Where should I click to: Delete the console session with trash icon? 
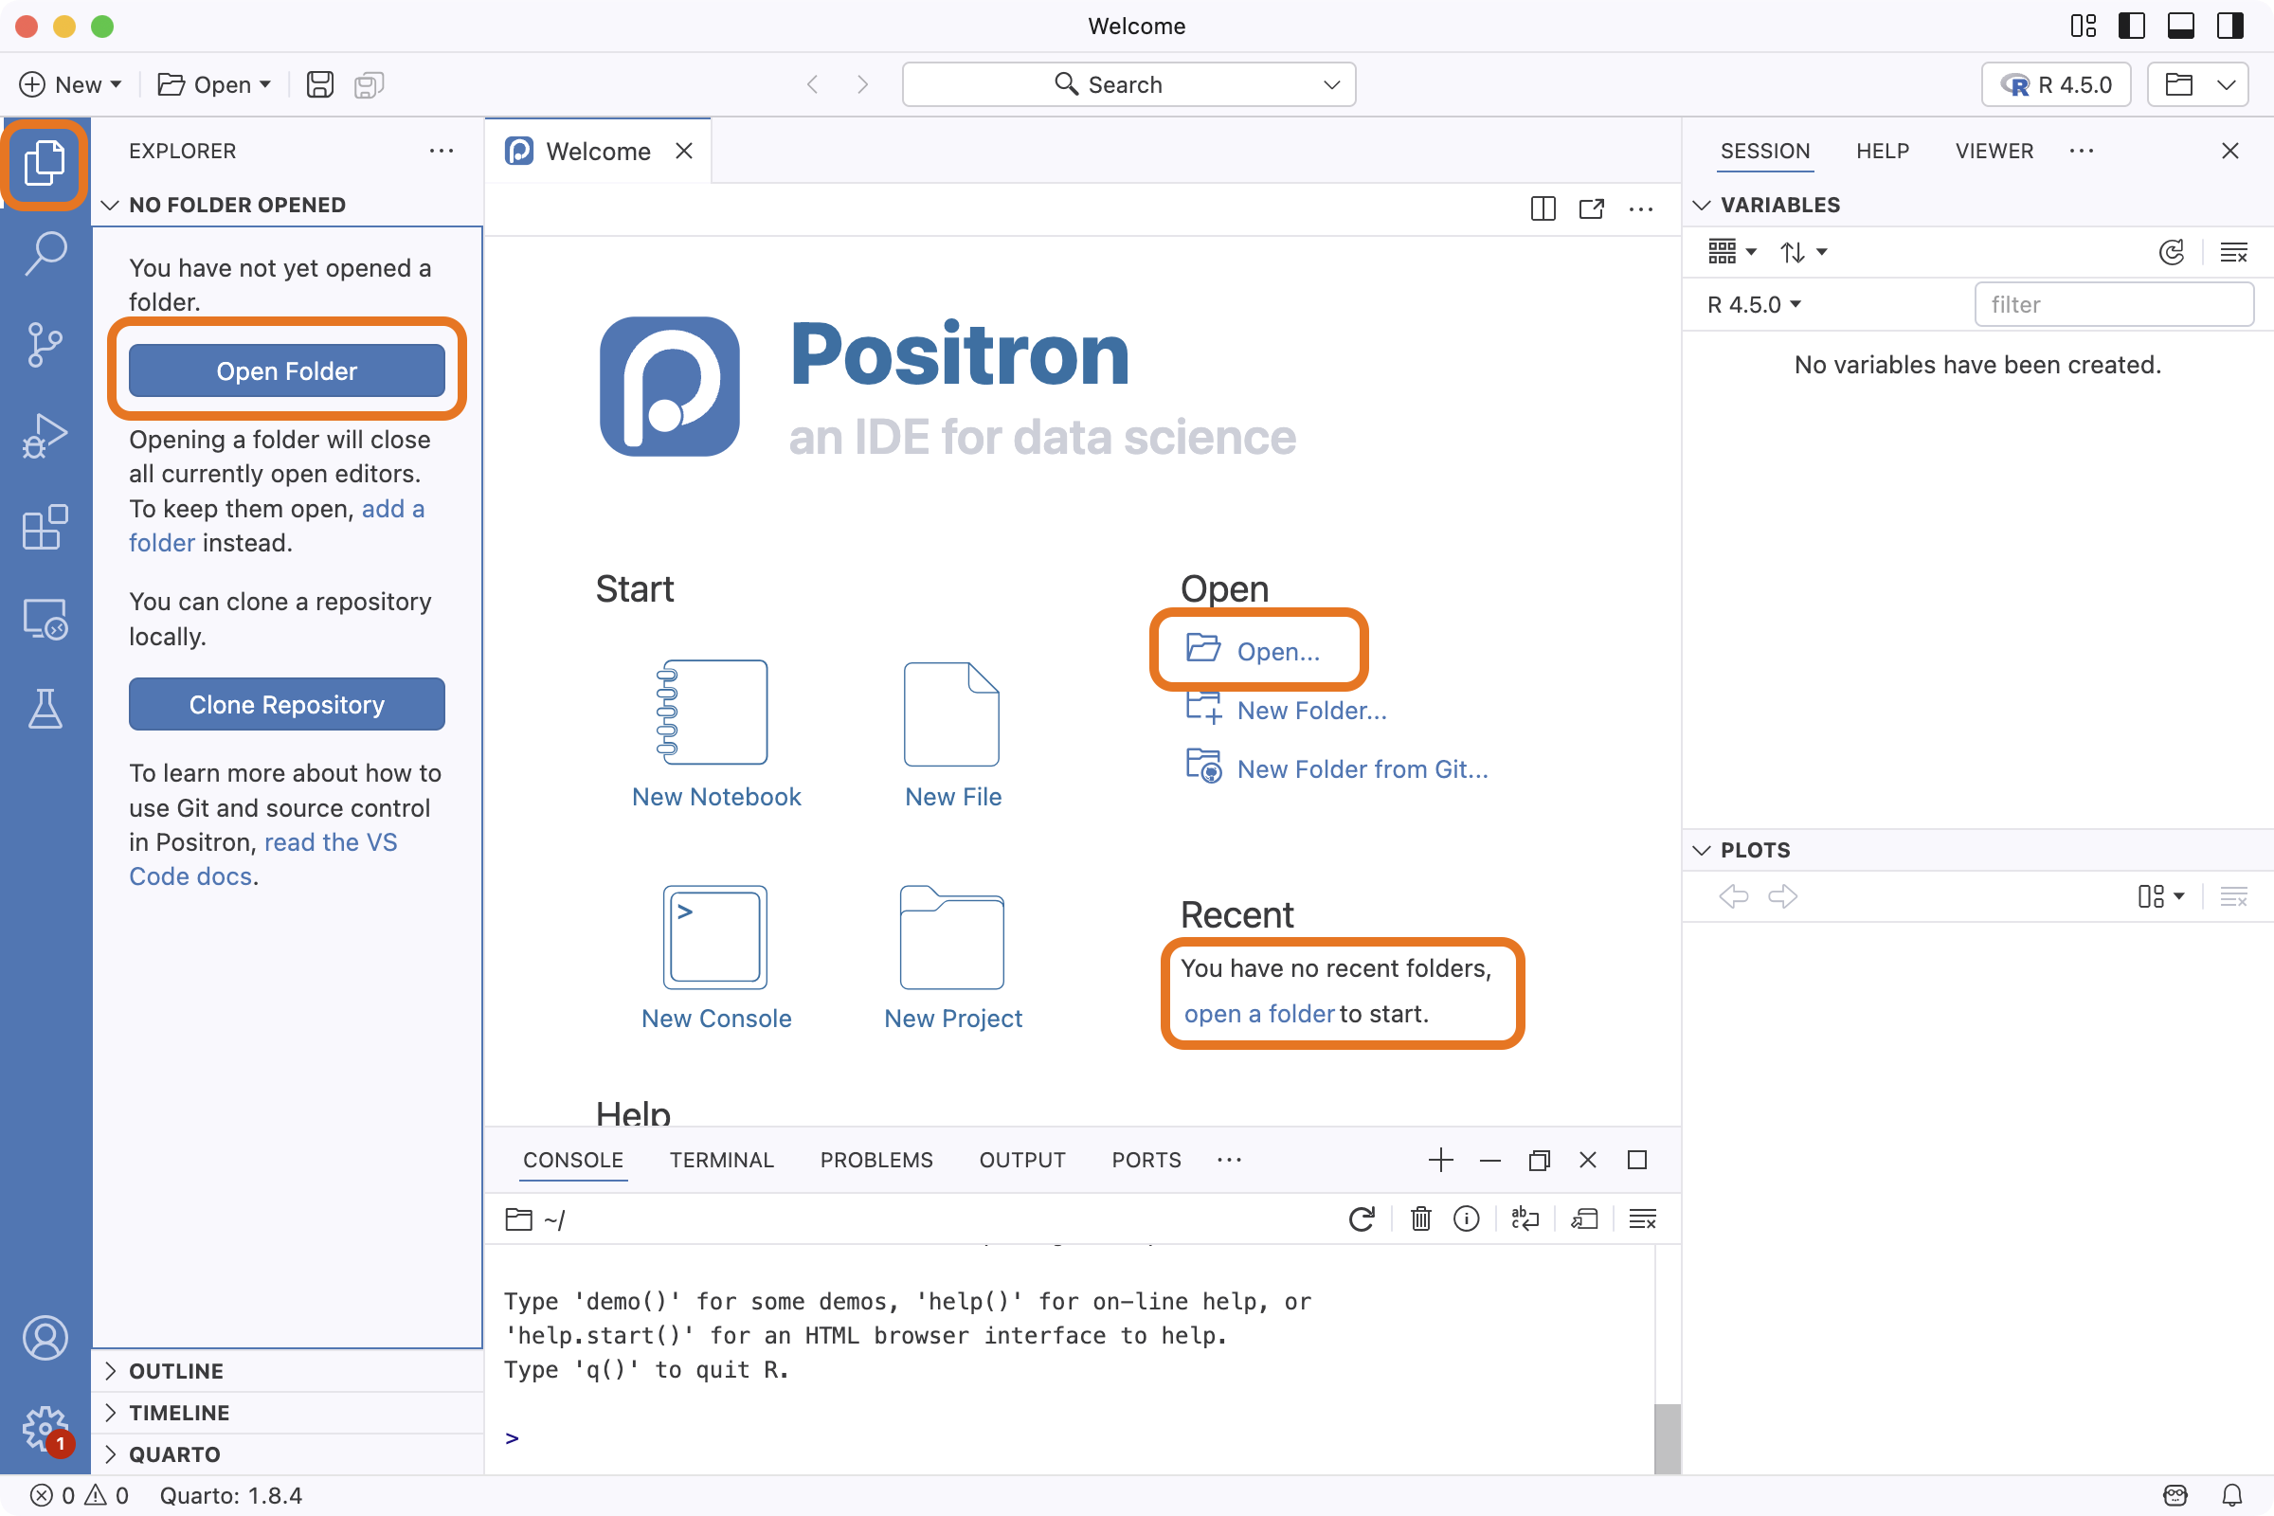pyautogui.click(x=1420, y=1219)
